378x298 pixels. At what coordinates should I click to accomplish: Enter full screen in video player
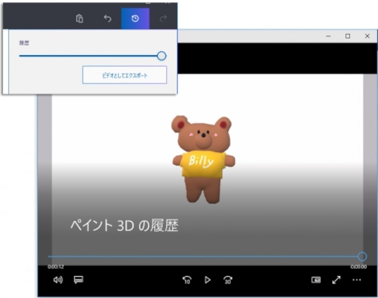[336, 280]
